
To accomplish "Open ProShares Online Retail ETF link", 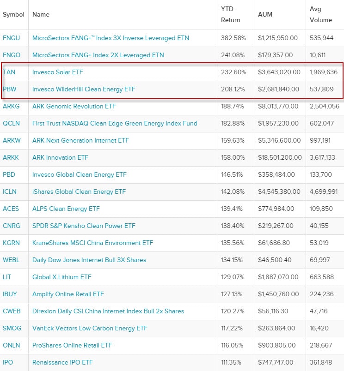I will tap(72, 345).
